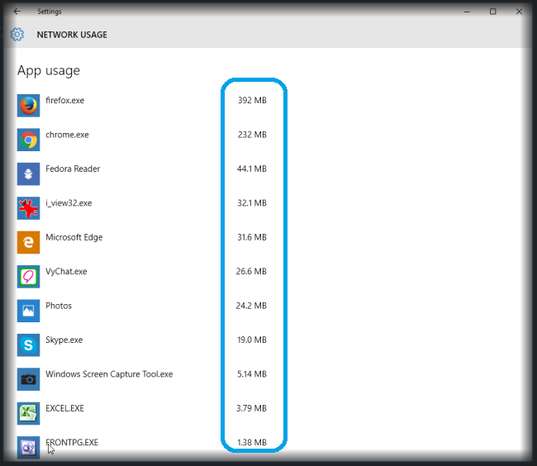Click the Photos app icon
This screenshot has height=466, width=537.
(28, 311)
